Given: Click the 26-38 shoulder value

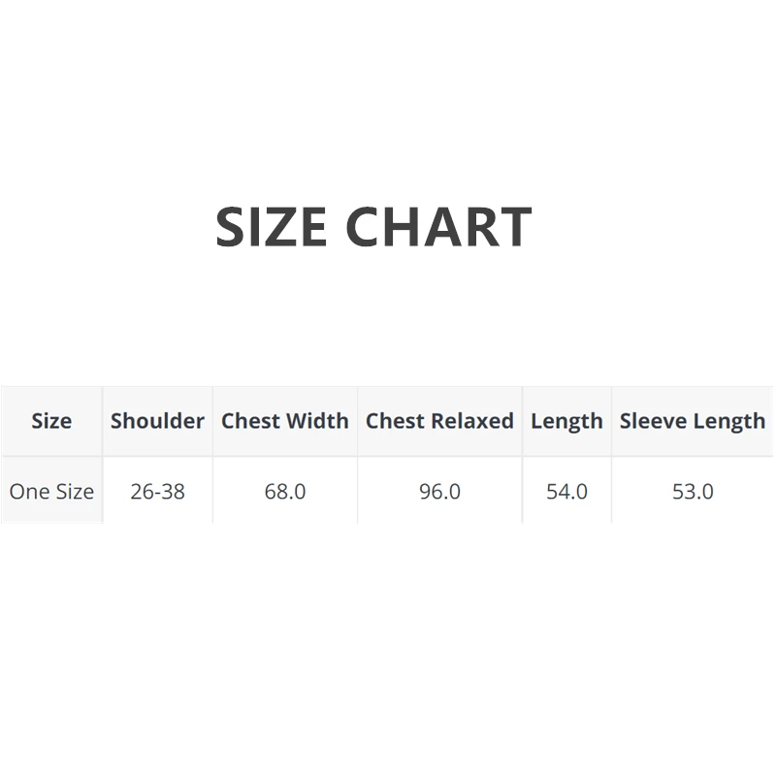Looking at the screenshot, I should coord(157,492).
